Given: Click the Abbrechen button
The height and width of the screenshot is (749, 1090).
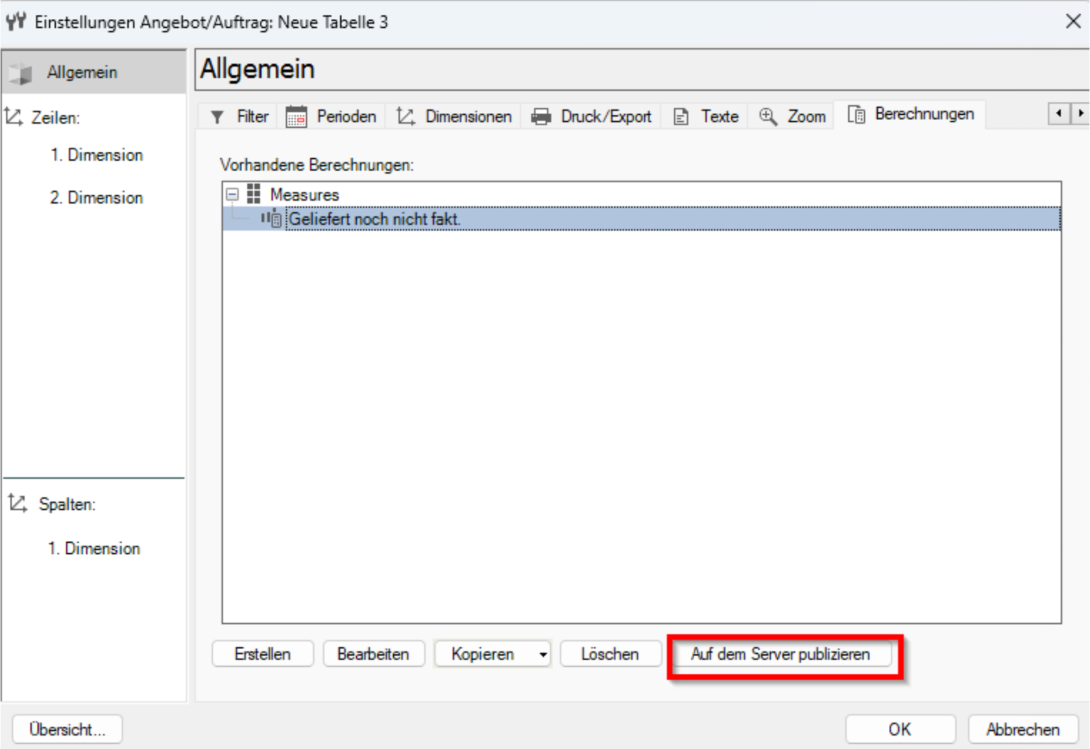Looking at the screenshot, I should (x=1023, y=730).
